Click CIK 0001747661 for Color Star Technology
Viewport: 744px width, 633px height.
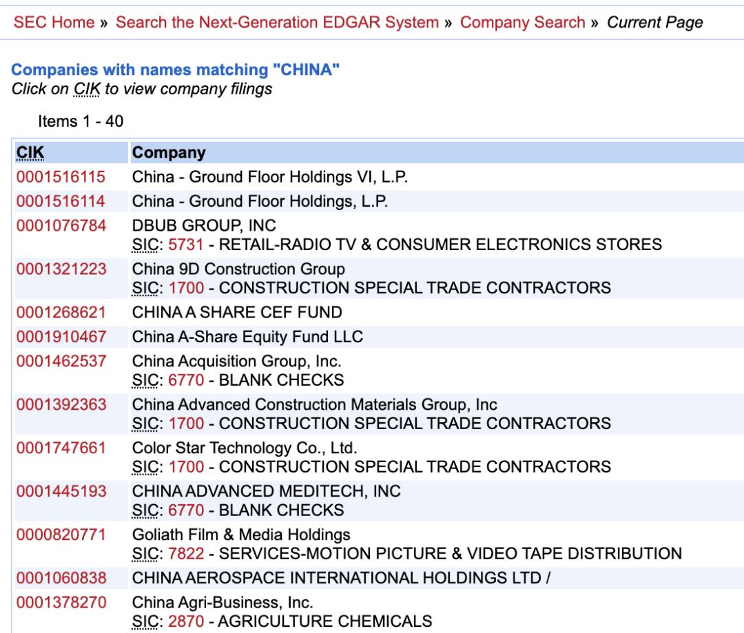click(61, 448)
